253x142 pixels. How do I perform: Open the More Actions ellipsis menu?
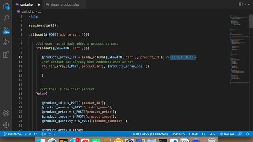tap(247, 4)
